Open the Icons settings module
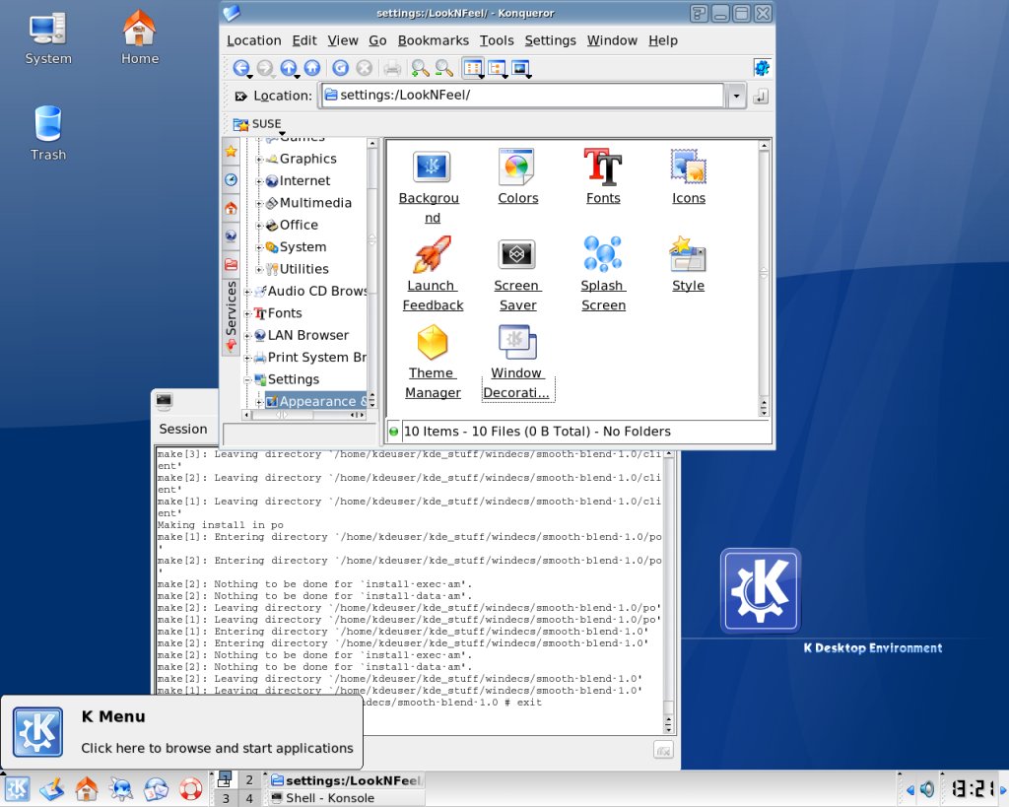This screenshot has width=1009, height=807. click(688, 177)
